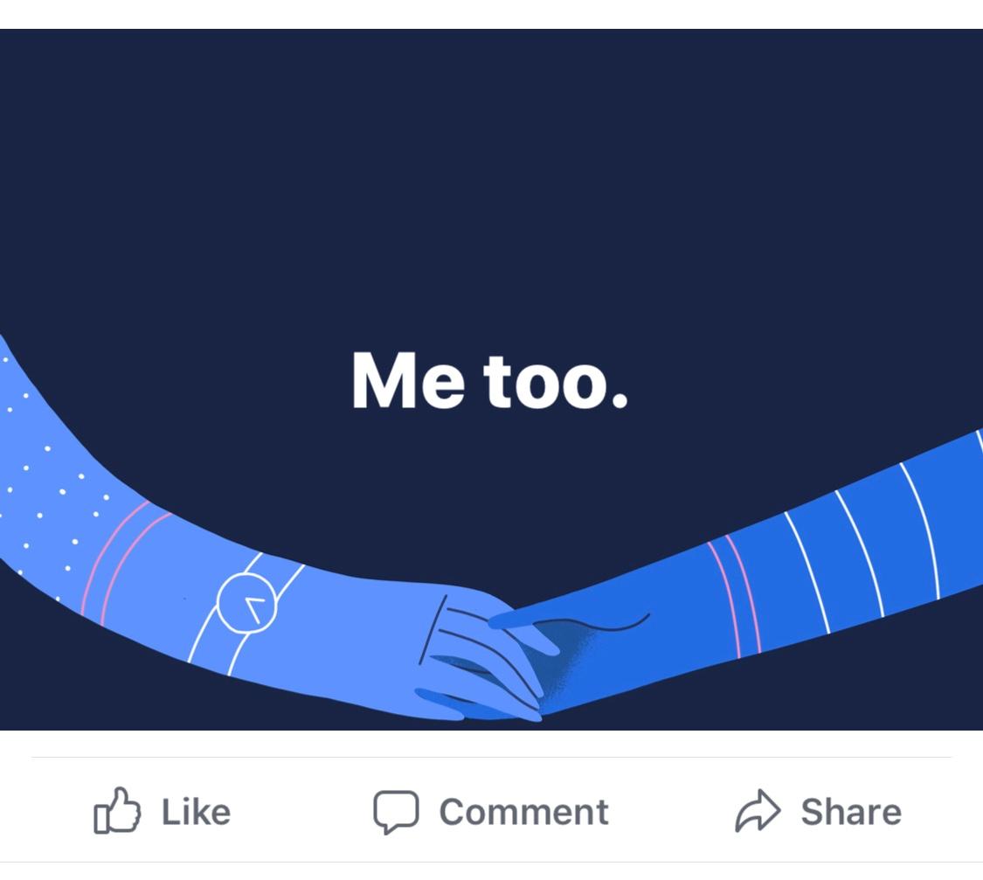
Task: Click the divider line above Like button
Action: click(491, 757)
